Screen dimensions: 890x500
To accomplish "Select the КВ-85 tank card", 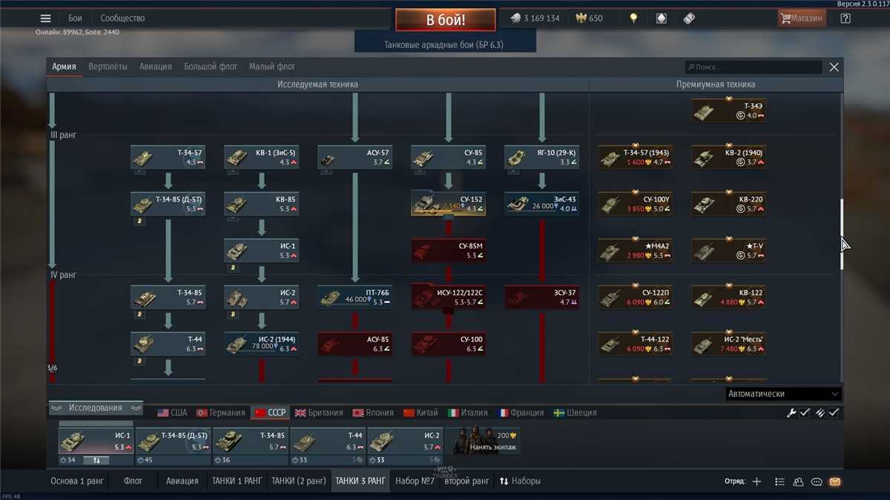I will pyautogui.click(x=262, y=204).
